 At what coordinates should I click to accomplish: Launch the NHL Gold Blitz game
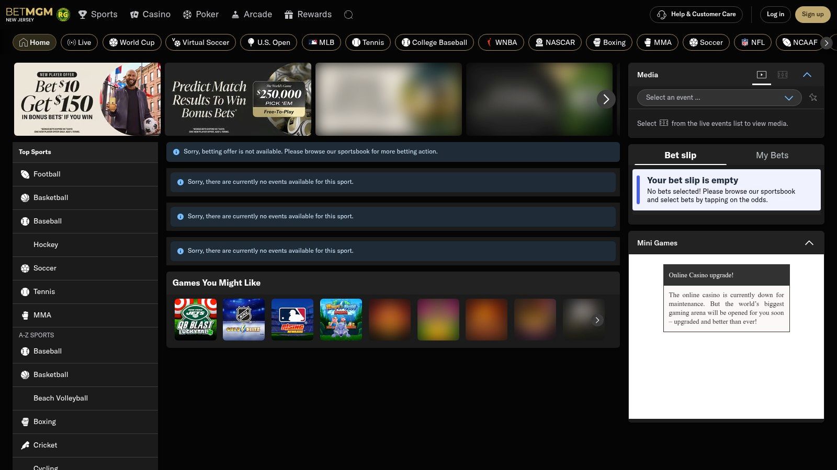pyautogui.click(x=244, y=320)
